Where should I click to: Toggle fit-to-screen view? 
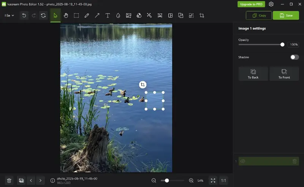click(213, 181)
